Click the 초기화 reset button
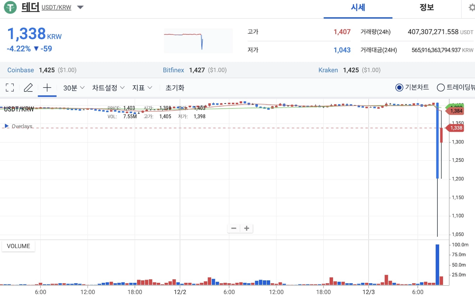This screenshot has width=475, height=299. coord(175,88)
